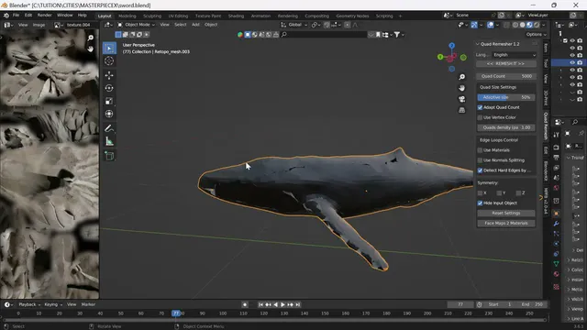The image size is (587, 330).
Task: Switch to the Sculpting workspace tab
Action: coord(152,16)
